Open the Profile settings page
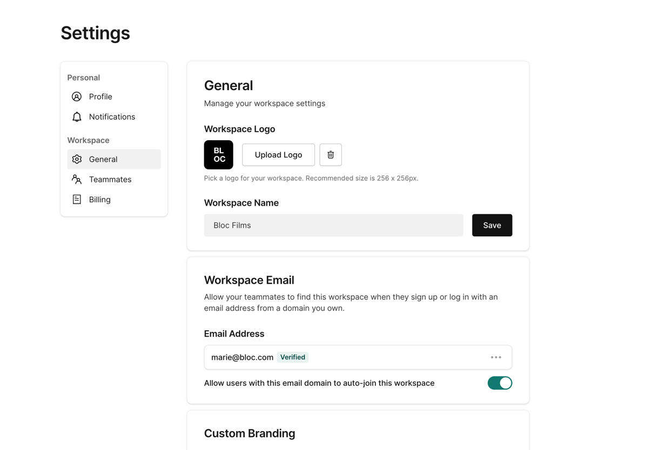 click(x=100, y=97)
